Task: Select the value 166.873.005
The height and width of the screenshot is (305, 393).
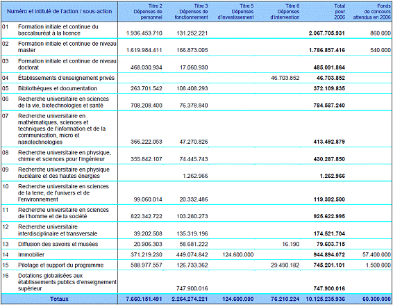Action: 192,50
